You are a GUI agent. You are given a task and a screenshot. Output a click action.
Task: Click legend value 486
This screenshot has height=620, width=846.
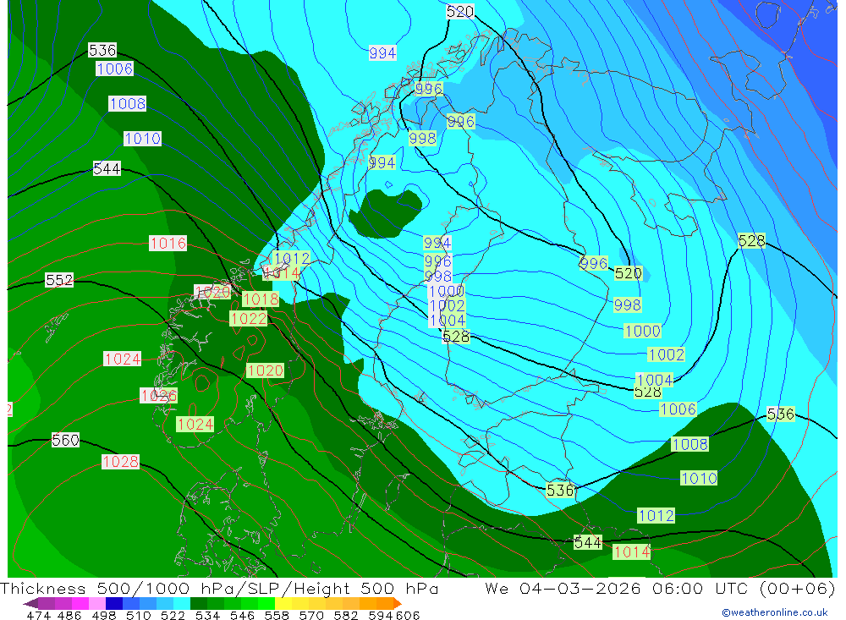tap(69, 615)
